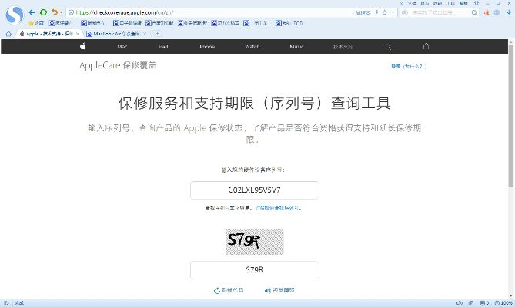515x307 pixels.
Task: Click the Apple site search magnifier
Action: 388,47
